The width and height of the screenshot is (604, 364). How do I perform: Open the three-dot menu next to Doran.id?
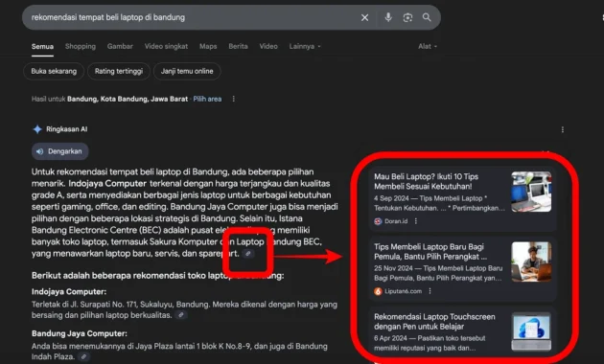tap(416, 221)
